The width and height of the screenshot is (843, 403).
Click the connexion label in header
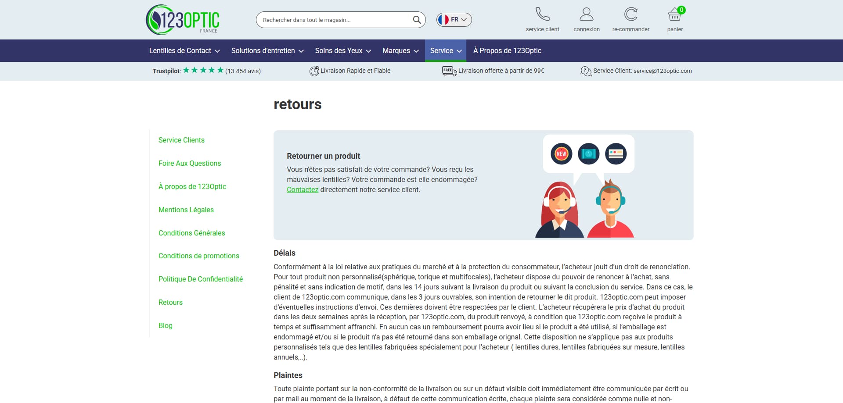(587, 29)
